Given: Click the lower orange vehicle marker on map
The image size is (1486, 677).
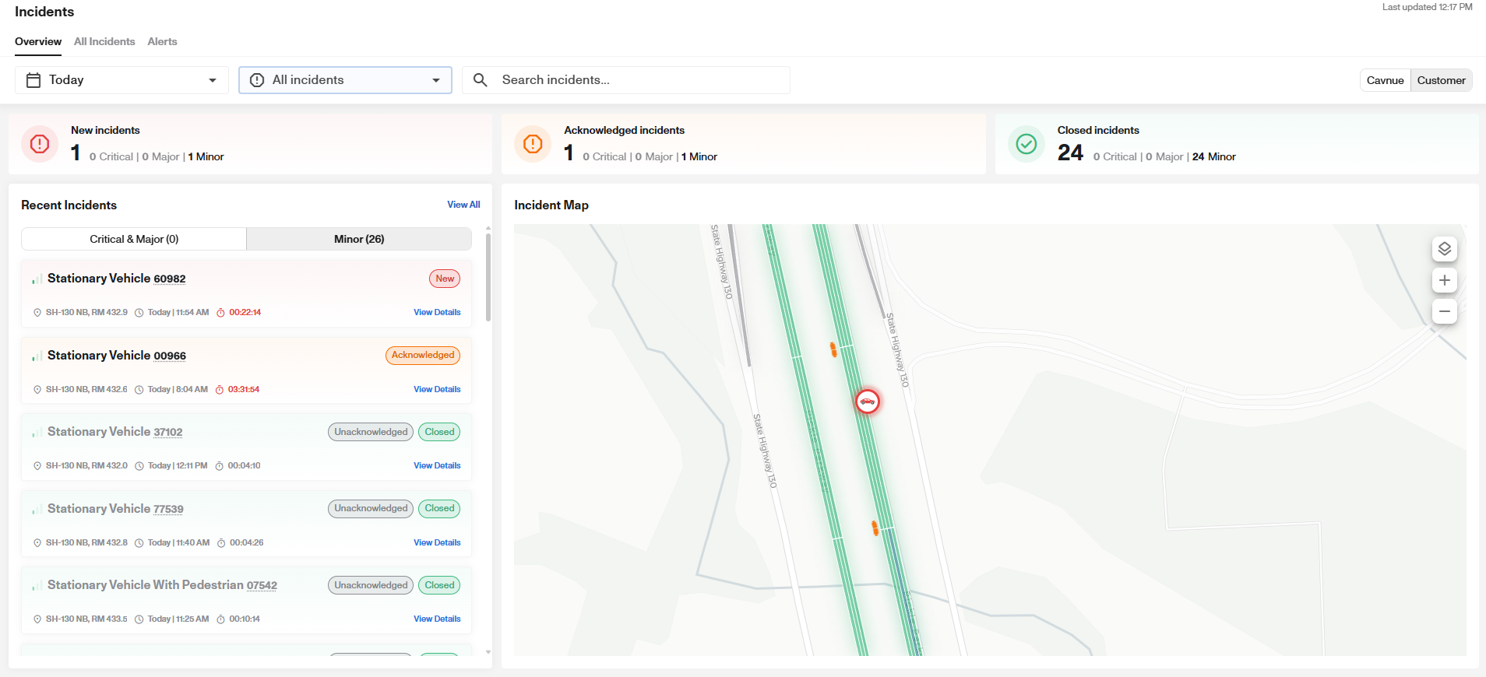Looking at the screenshot, I should click(875, 528).
